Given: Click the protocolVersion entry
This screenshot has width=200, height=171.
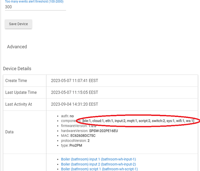Looking at the screenshot, I should point(75,141).
